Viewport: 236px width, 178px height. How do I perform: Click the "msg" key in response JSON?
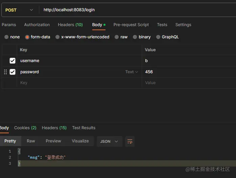(33, 157)
